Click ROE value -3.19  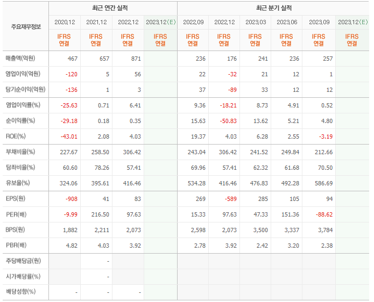point(326,136)
